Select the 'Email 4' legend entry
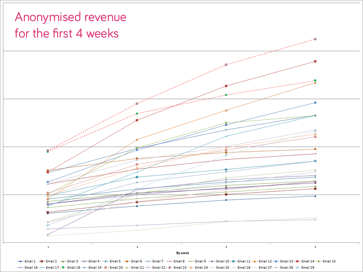The width and height of the screenshot is (363, 272). [90, 261]
